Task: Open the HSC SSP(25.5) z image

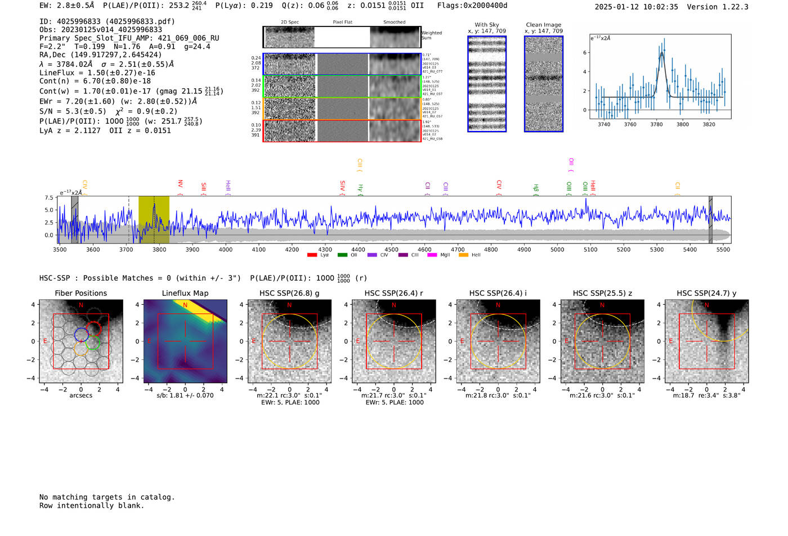Action: (602, 341)
